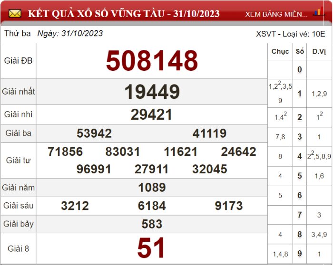333x265 pixels.
Task: Select eighth prize number 51
Action: tap(151, 248)
